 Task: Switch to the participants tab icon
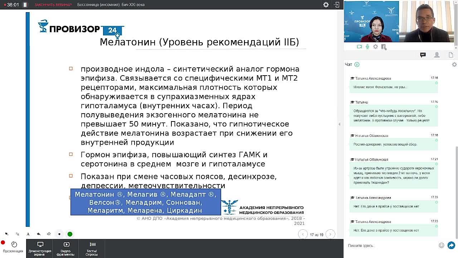(x=437, y=55)
